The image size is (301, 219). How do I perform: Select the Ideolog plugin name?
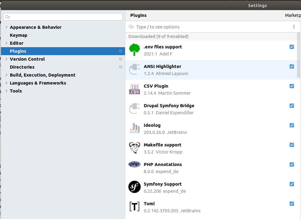tap(152, 125)
